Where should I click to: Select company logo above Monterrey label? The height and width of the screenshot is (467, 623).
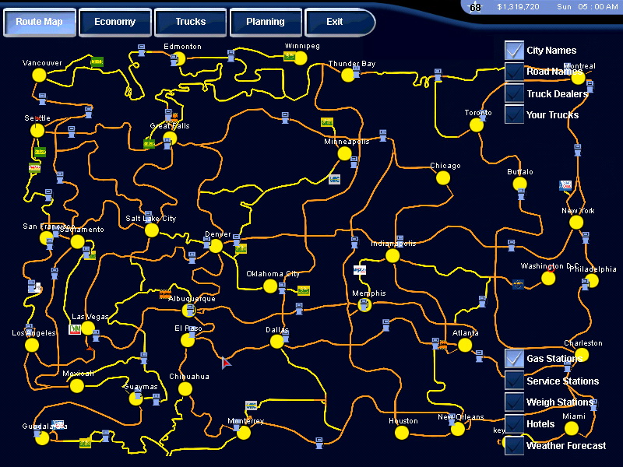point(251,406)
